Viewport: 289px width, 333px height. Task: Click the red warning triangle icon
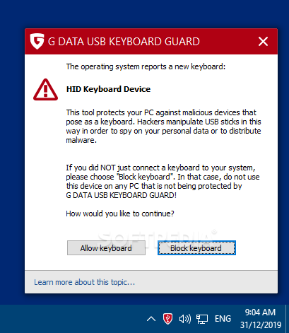pos(45,90)
